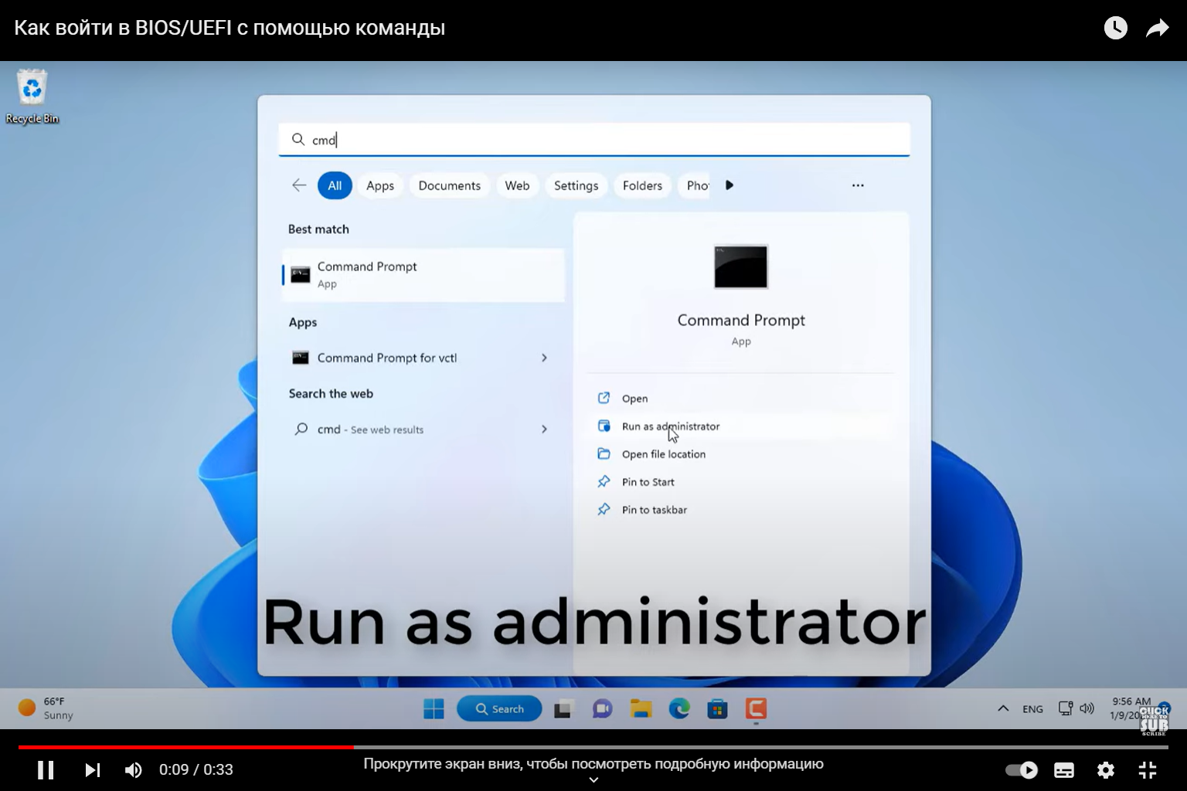Image resolution: width=1187 pixels, height=791 pixels.
Task: Switch to the Apps filter tab
Action: point(380,185)
